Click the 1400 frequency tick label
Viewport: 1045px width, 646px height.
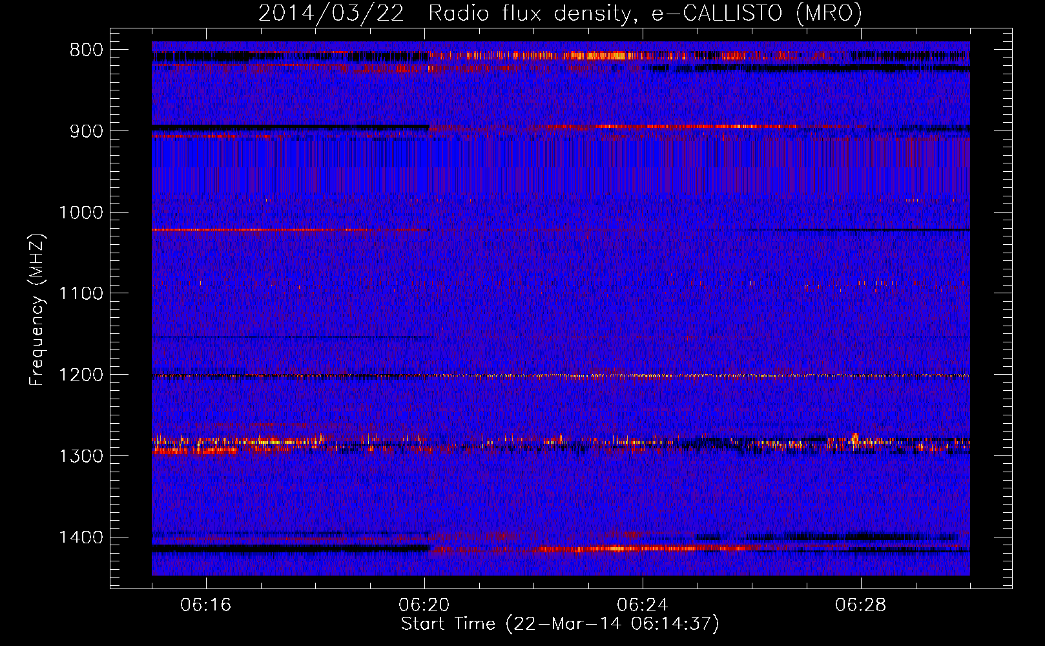81,537
